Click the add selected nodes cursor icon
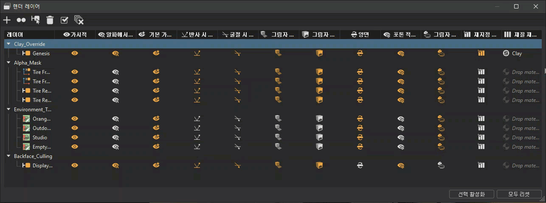Image resolution: width=546 pixels, height=203 pixels. point(36,20)
